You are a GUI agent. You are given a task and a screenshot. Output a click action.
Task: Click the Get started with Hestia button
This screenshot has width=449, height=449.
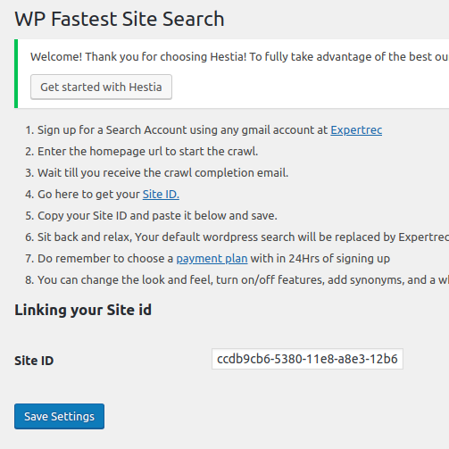(101, 87)
